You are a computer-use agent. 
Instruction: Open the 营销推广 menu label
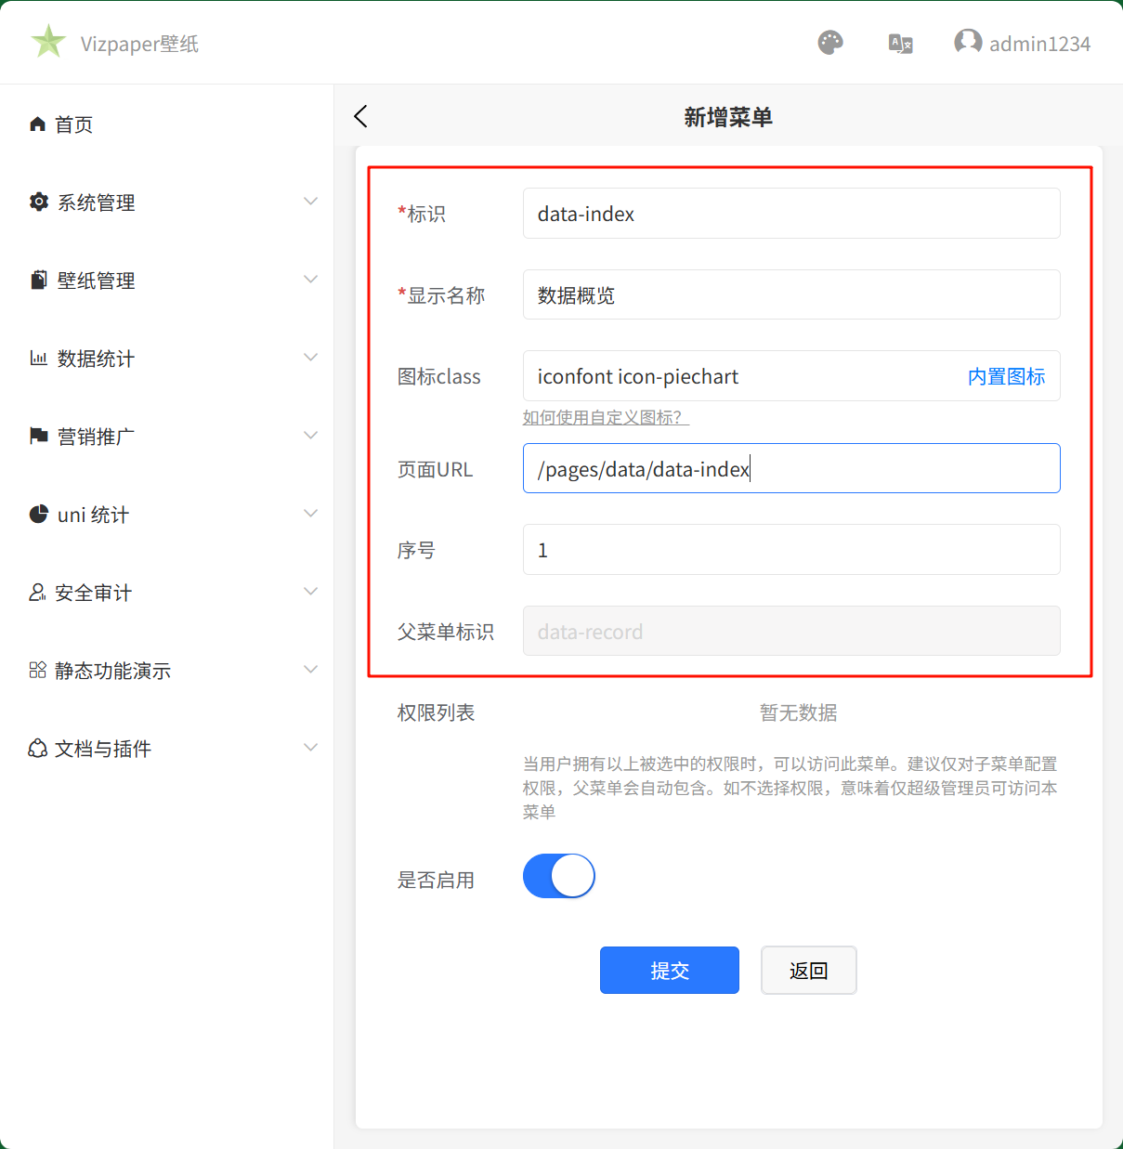click(x=97, y=437)
